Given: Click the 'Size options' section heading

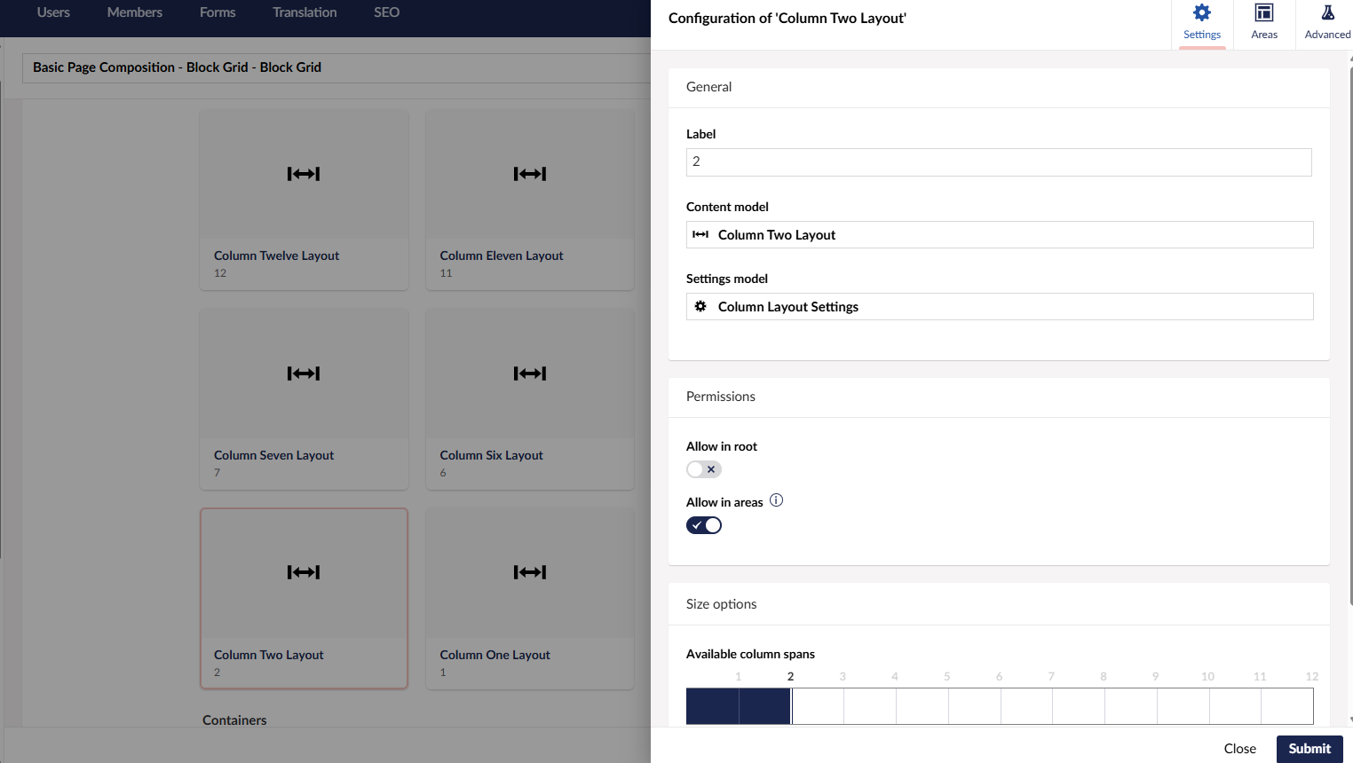Looking at the screenshot, I should click(721, 604).
